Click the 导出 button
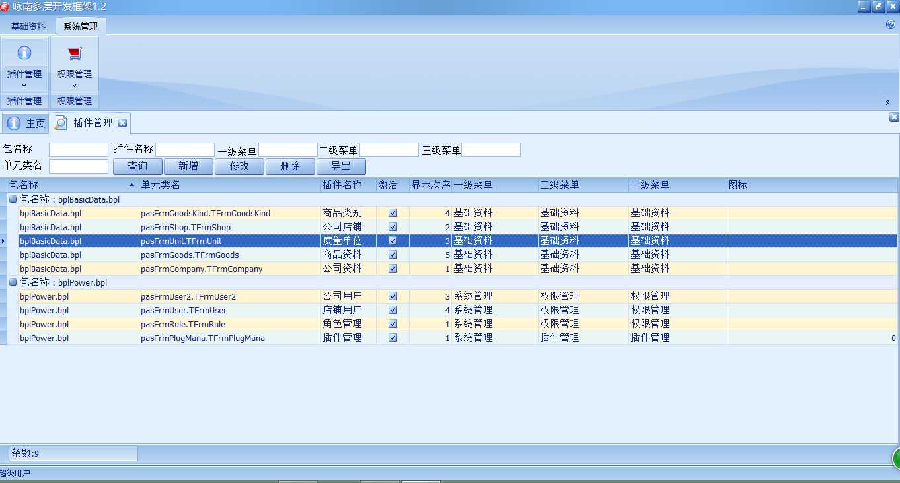Image resolution: width=900 pixels, height=483 pixels. click(341, 166)
